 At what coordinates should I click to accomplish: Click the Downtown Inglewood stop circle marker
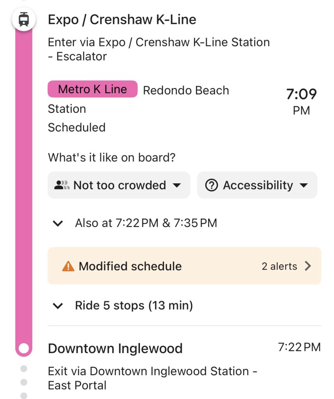pos(24,348)
